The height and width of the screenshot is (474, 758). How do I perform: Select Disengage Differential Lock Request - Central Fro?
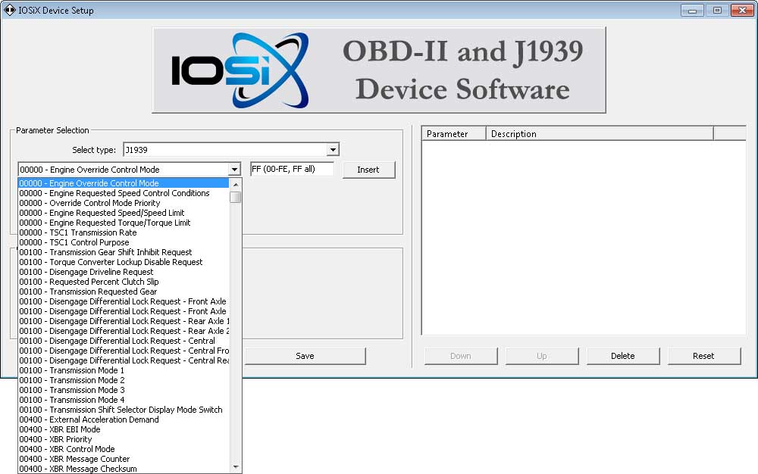[x=124, y=351]
